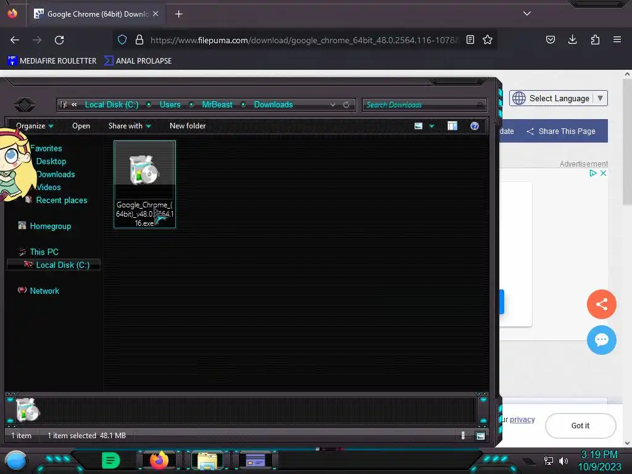Go to Users in the address breadcrumb
The image size is (632, 474).
click(170, 105)
